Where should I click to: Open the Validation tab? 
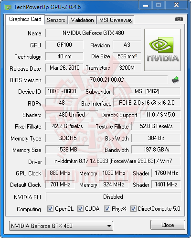82,20
